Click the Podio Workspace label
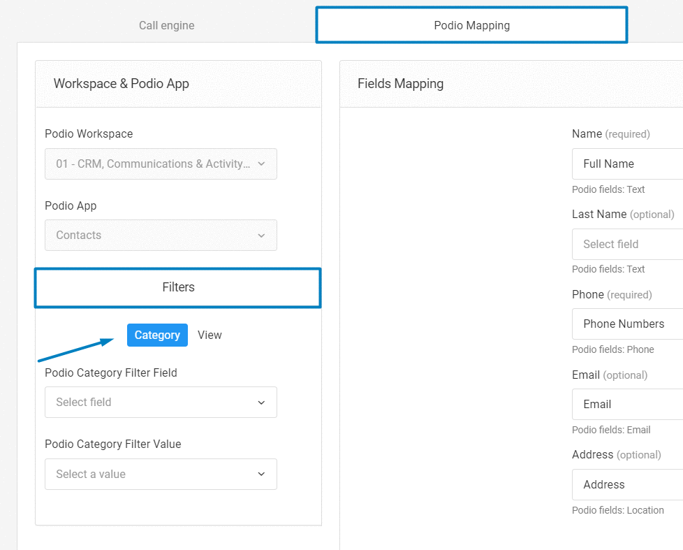 [x=89, y=134]
